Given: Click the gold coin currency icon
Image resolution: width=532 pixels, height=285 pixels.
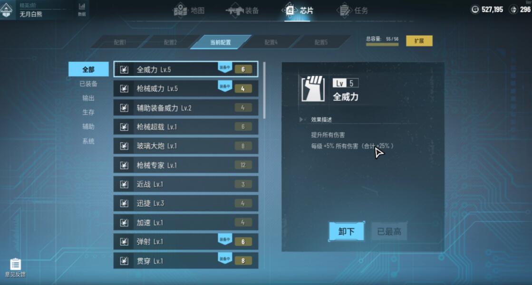Looking at the screenshot, I should click(x=475, y=9).
